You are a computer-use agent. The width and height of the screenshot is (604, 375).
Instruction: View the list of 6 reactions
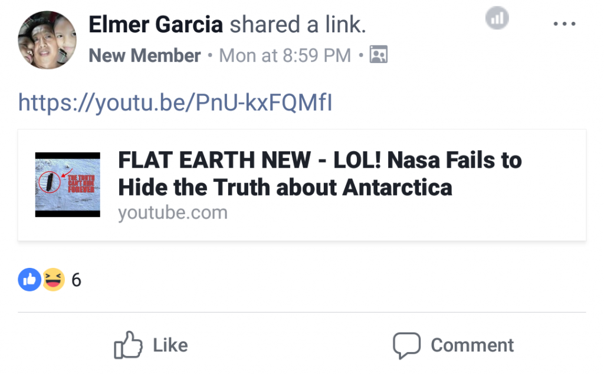tap(76, 280)
